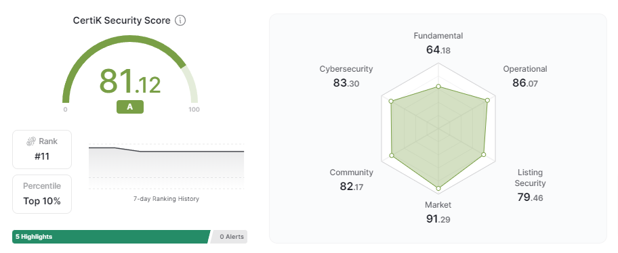Open the 0 Alerts tab
Image resolution: width=618 pixels, height=253 pixels.
pos(230,237)
